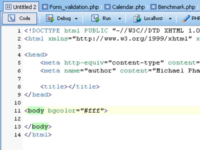Click the Code view icon
The height and width of the screenshot is (150, 200).
pyautogui.click(x=11, y=18)
